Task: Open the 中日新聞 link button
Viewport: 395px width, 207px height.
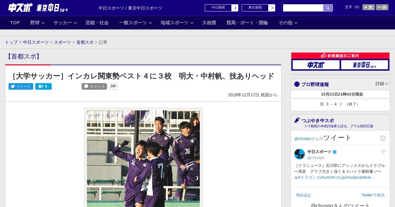Action: click(x=218, y=8)
